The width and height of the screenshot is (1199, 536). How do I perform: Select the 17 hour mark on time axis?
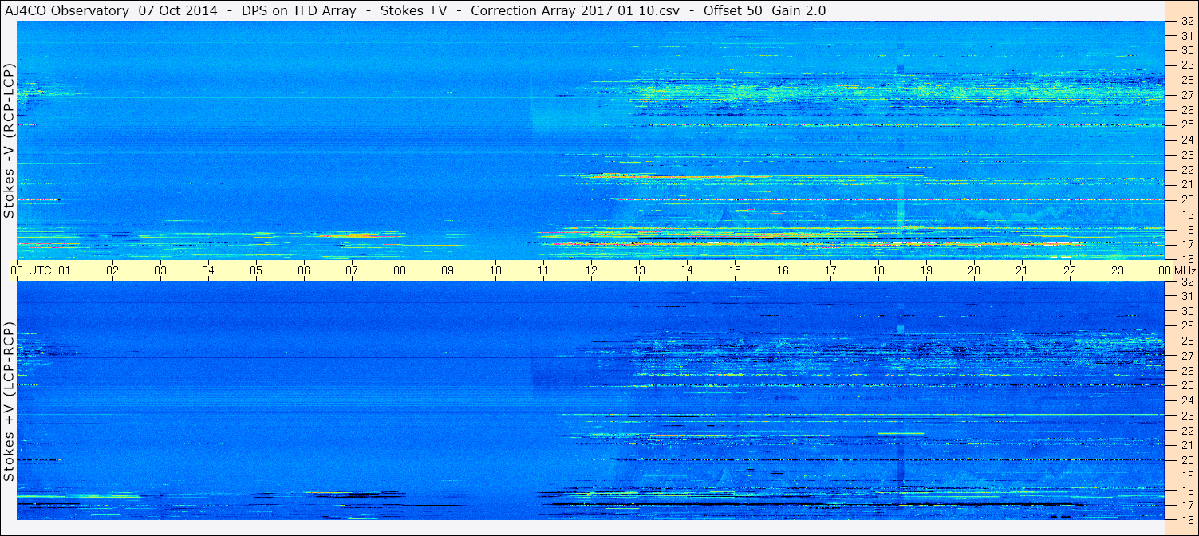pos(830,270)
